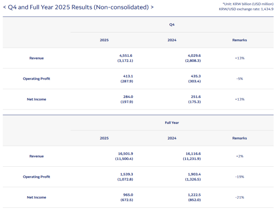Viewport: 277px width, 210px height.
Task: Click the Q4 and Full Year 2025 Results heading
Action: point(78,7)
